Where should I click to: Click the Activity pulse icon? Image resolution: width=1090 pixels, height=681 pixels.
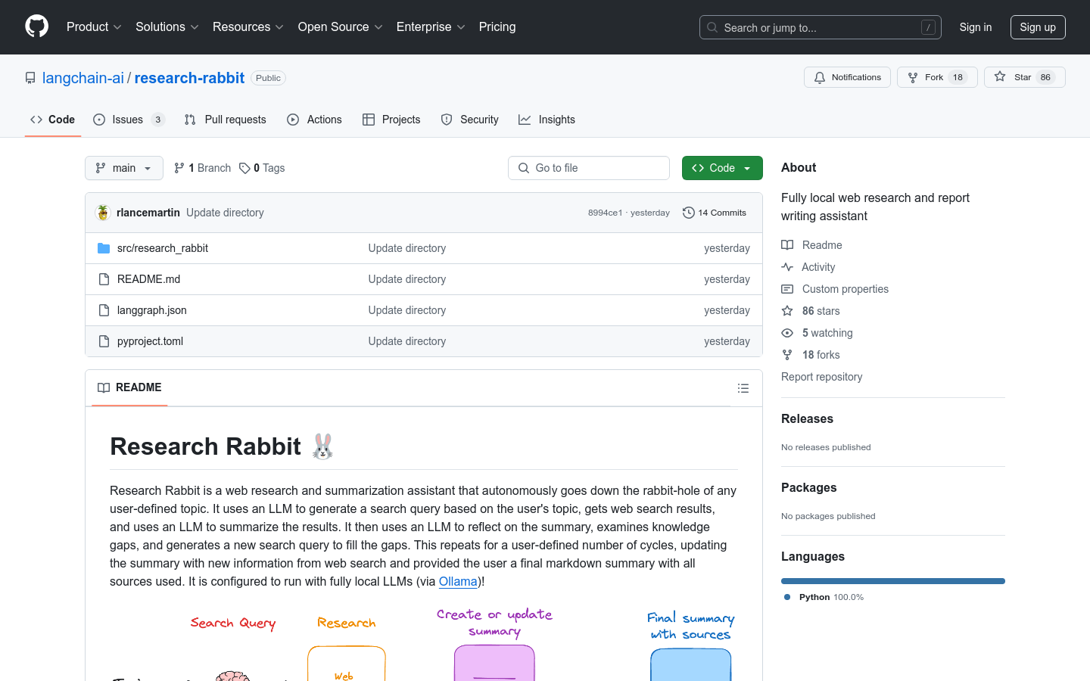(787, 267)
